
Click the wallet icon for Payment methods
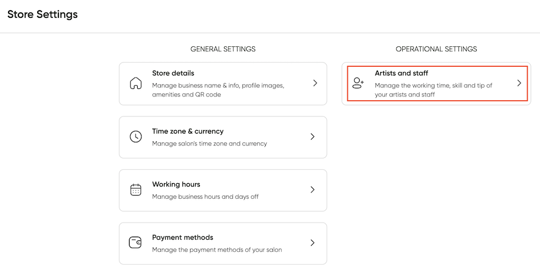pos(136,243)
